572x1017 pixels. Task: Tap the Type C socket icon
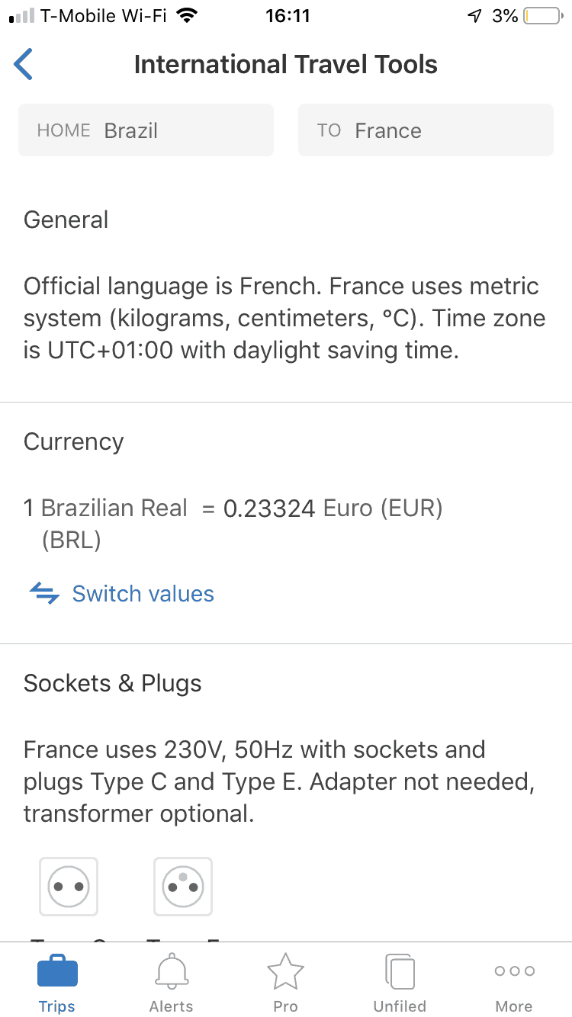click(x=69, y=887)
